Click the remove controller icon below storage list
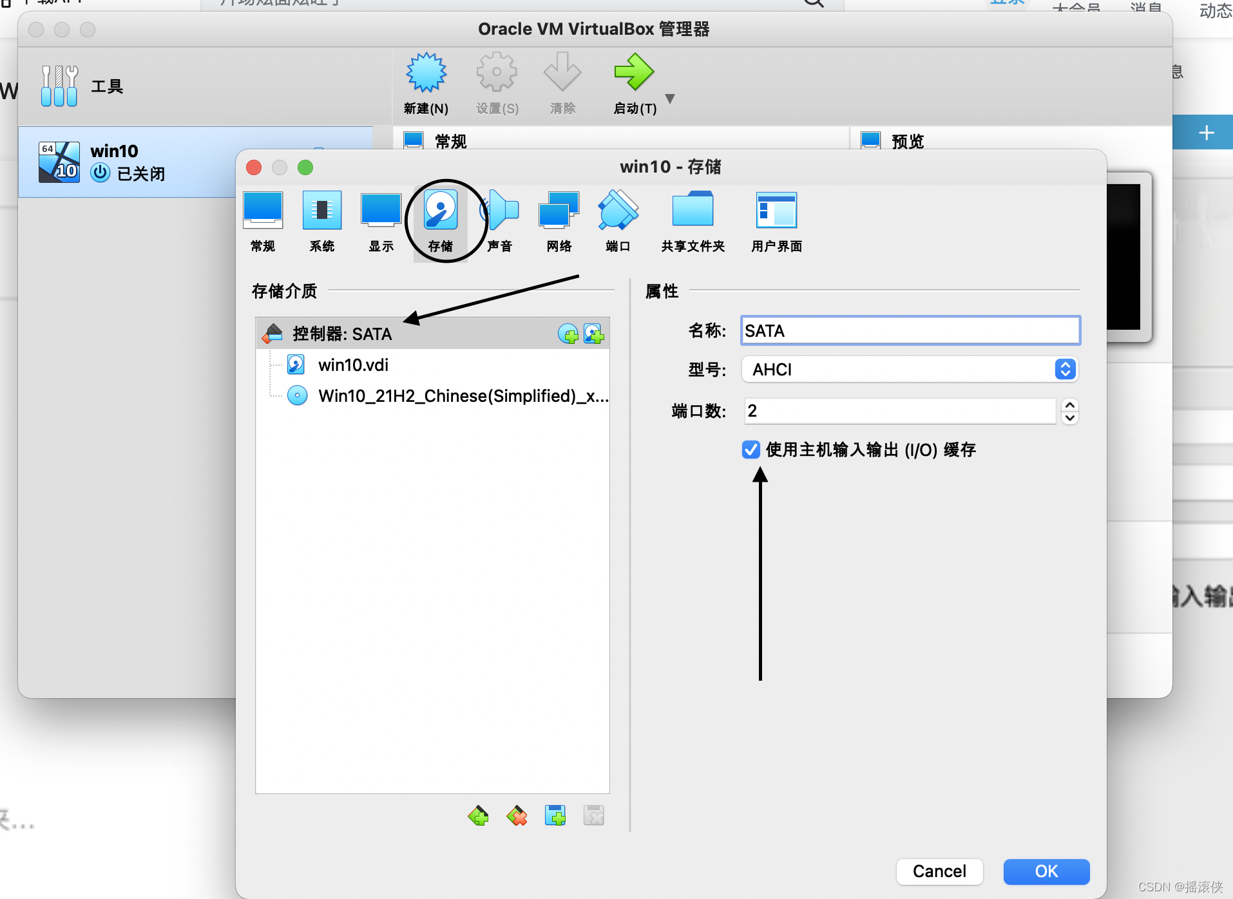1233x899 pixels. (x=517, y=816)
